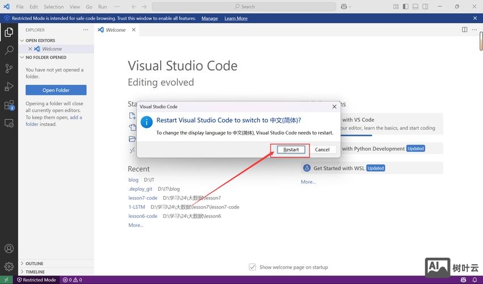Image resolution: width=483 pixels, height=284 pixels.
Task: Open the Extensions view icon
Action: pos(9,105)
